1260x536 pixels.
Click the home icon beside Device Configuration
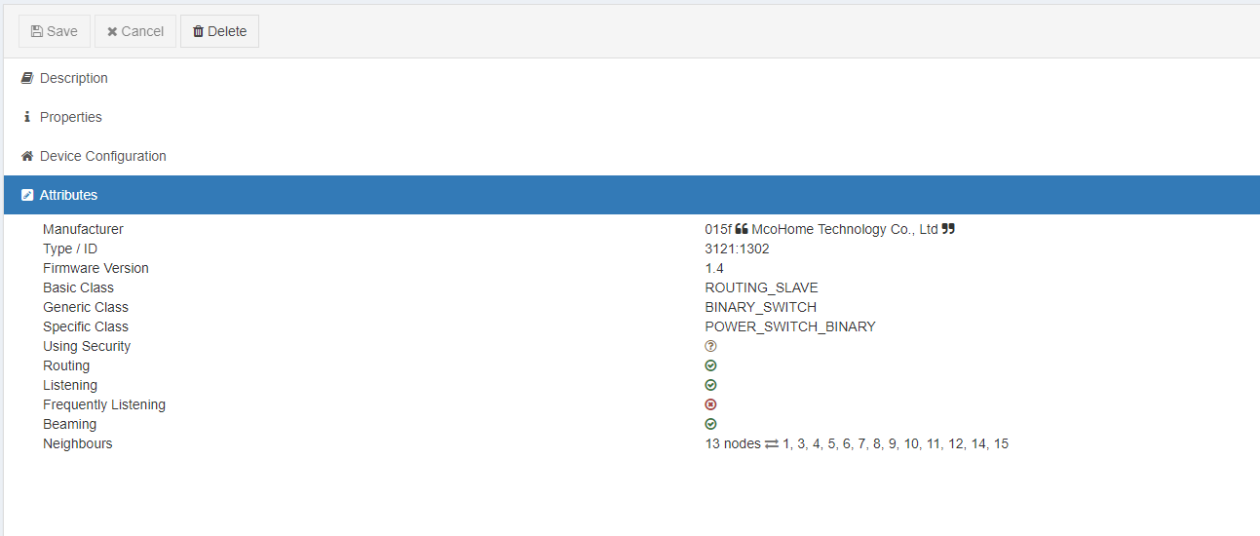point(27,156)
